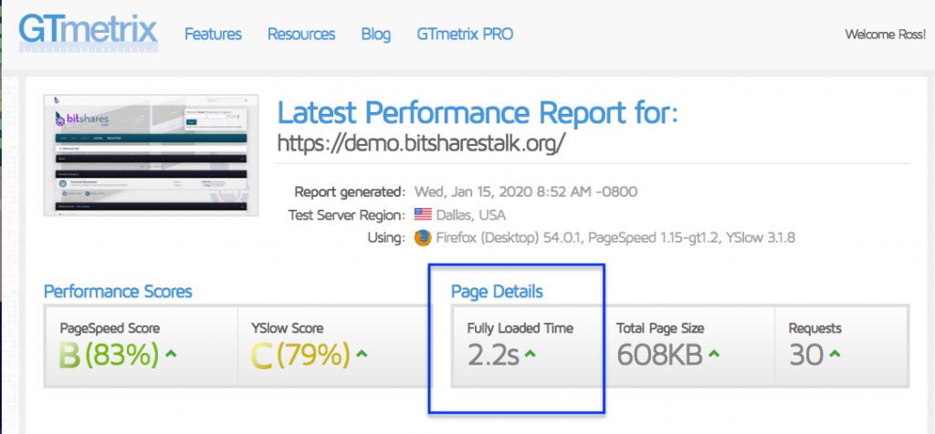The width and height of the screenshot is (935, 434).
Task: Click the https://demo.bitsharestalk.org/ URL
Action: point(420,143)
